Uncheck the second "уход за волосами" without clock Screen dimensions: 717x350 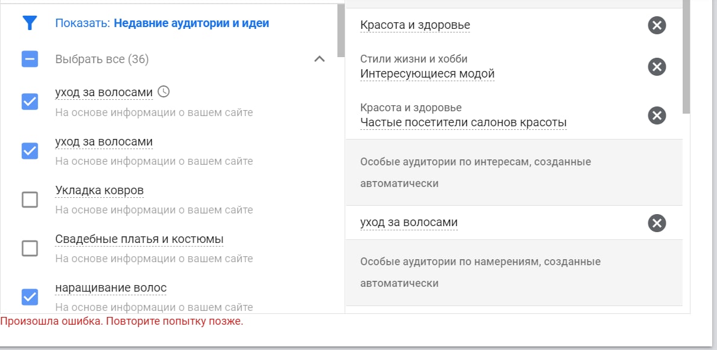[30, 150]
